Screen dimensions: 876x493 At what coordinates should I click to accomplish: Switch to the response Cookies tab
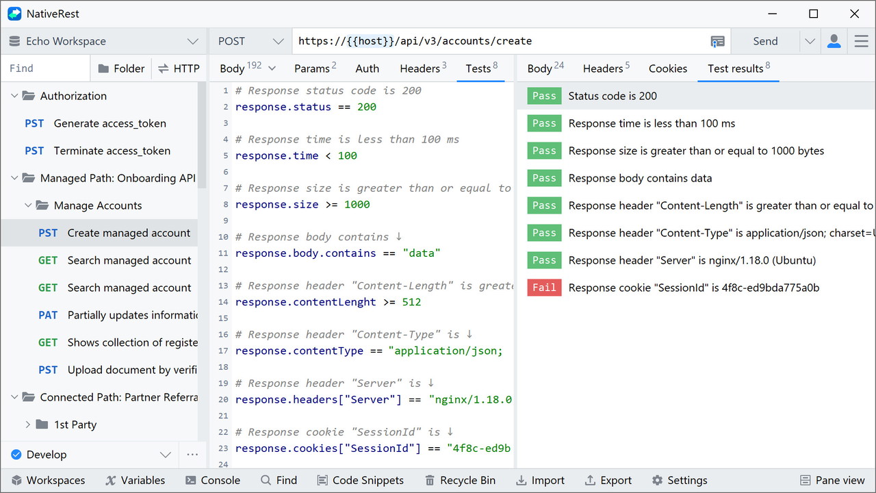coord(667,68)
